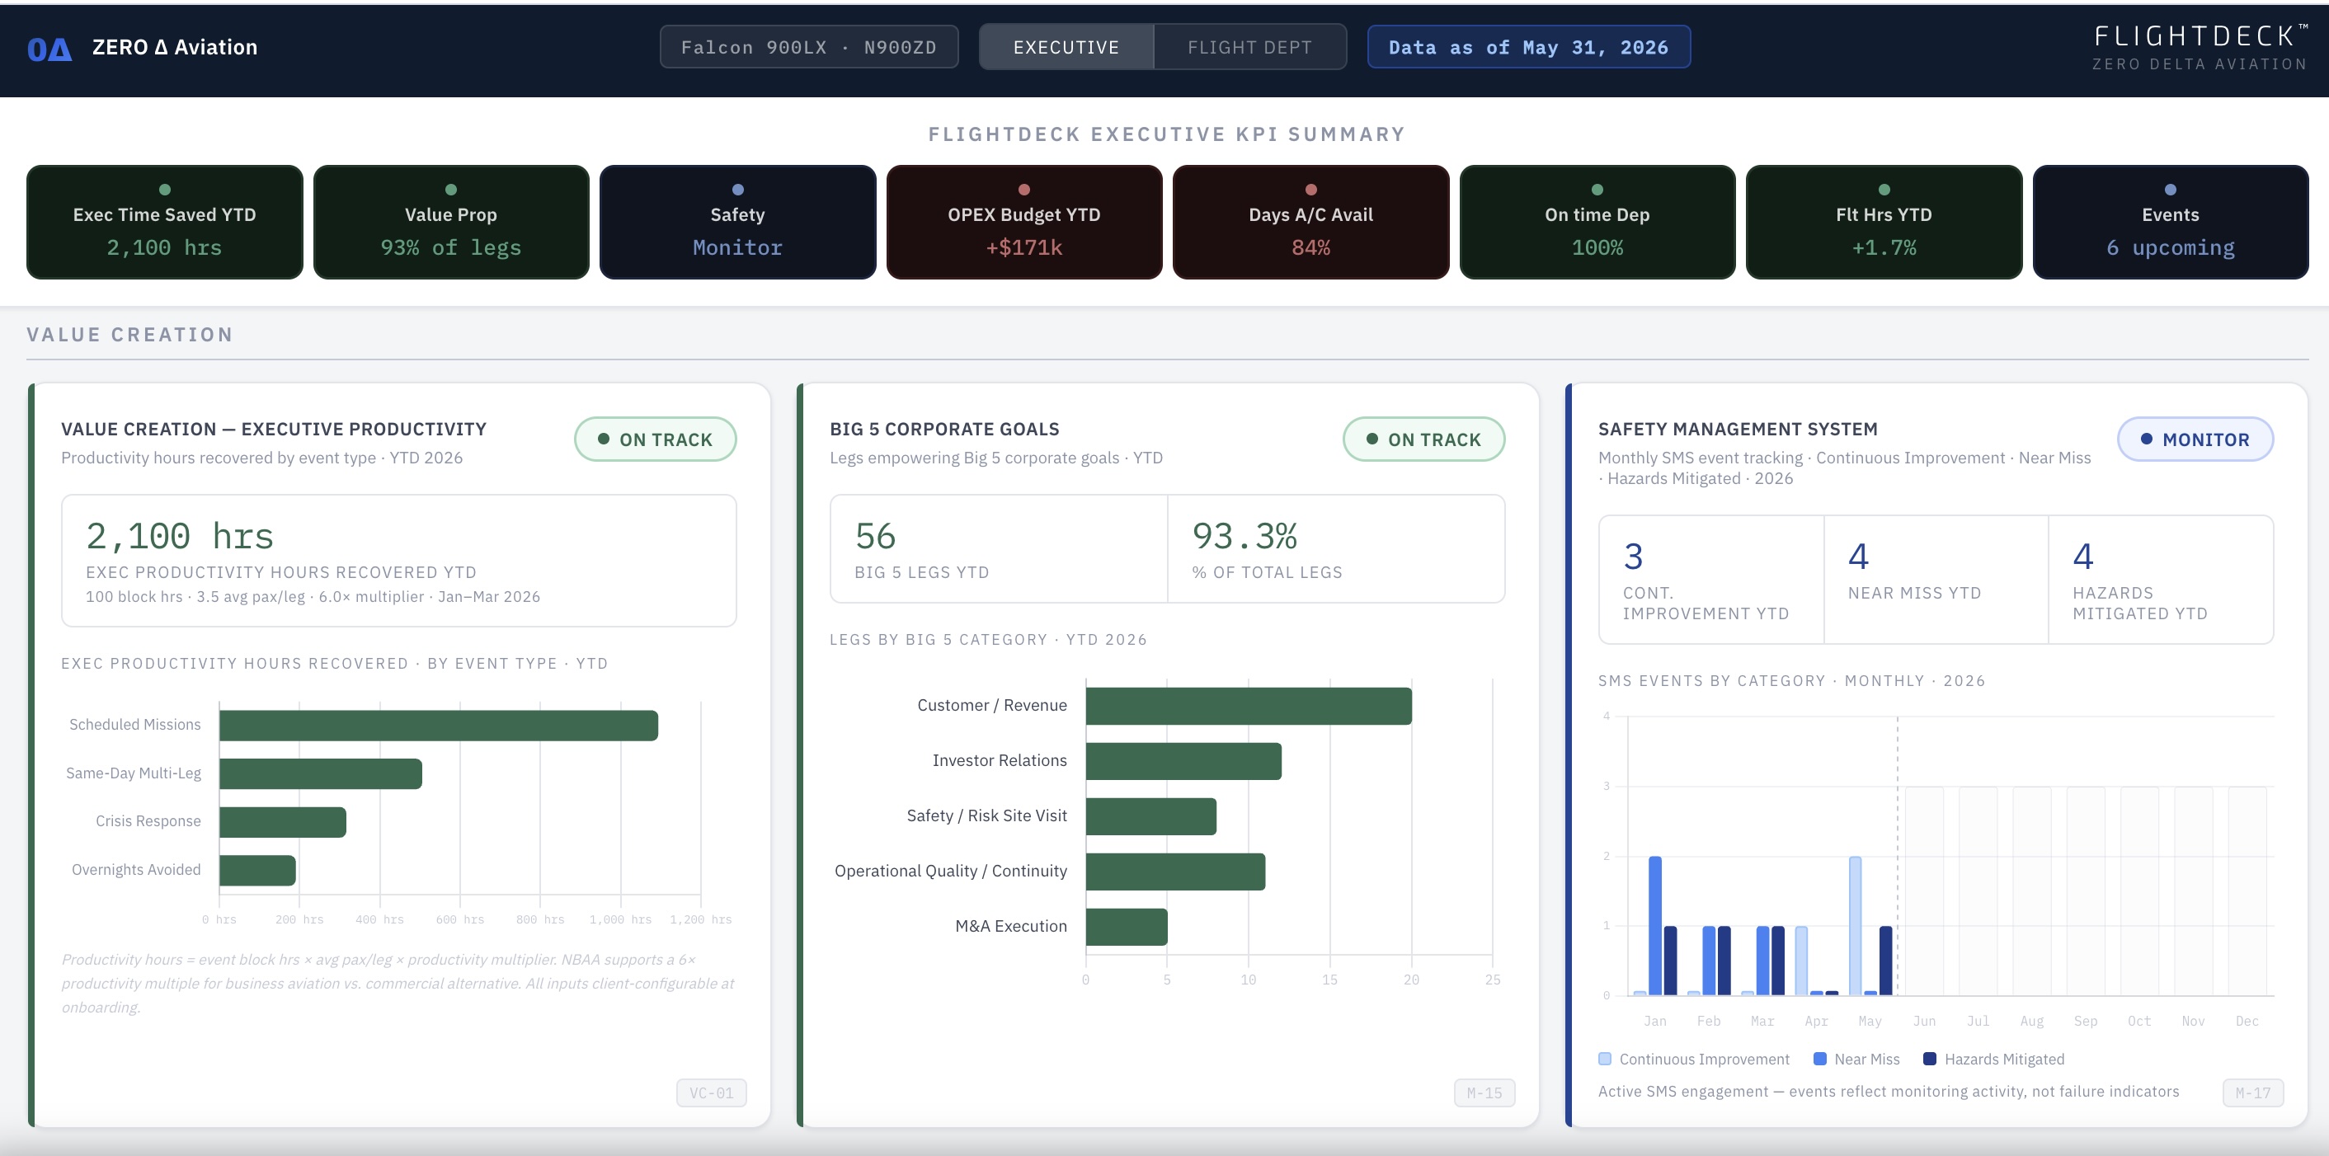Click the ON TRACK badge in Big 5 Goals
This screenshot has width=2329, height=1156.
click(1424, 439)
